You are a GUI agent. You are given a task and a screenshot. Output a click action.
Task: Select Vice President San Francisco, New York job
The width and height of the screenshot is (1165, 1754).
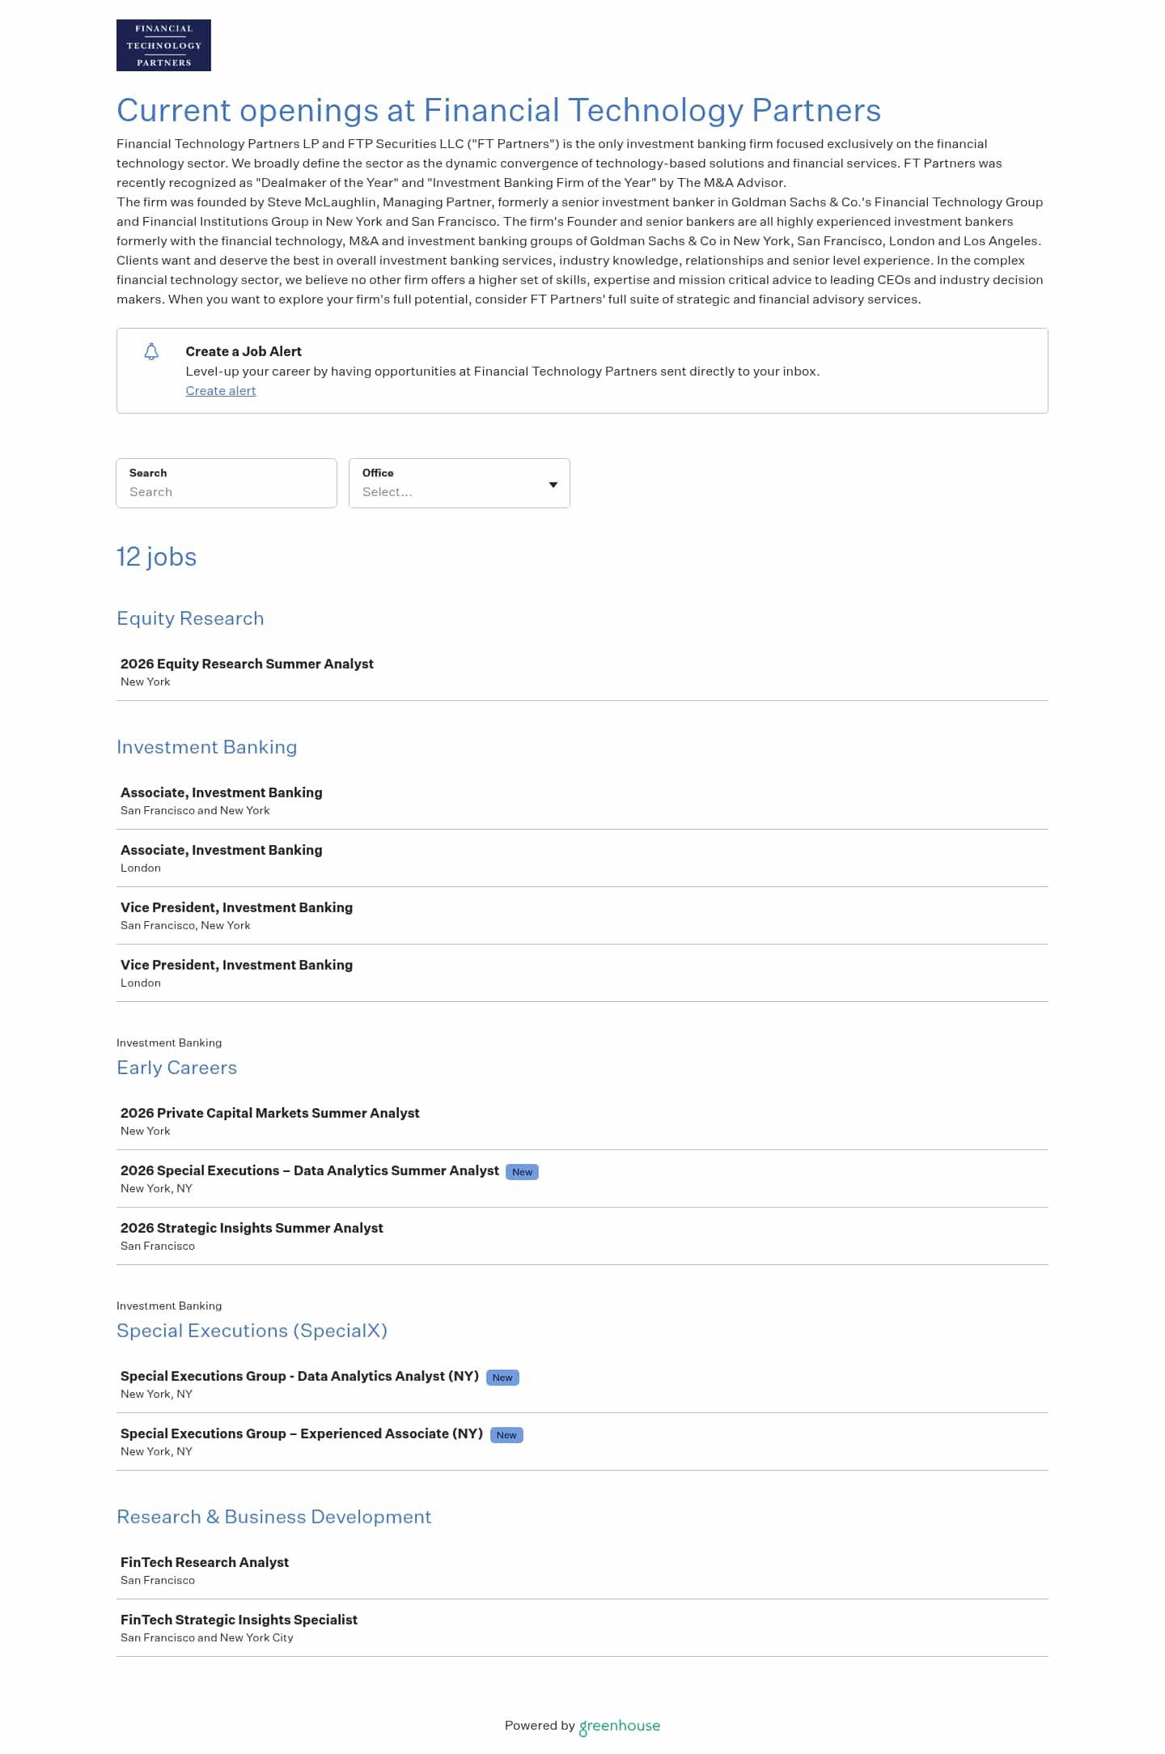pyautogui.click(x=236, y=907)
